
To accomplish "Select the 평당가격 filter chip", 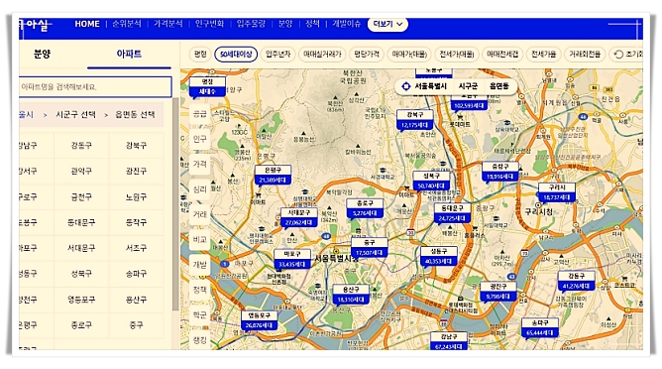I will pyautogui.click(x=366, y=55).
